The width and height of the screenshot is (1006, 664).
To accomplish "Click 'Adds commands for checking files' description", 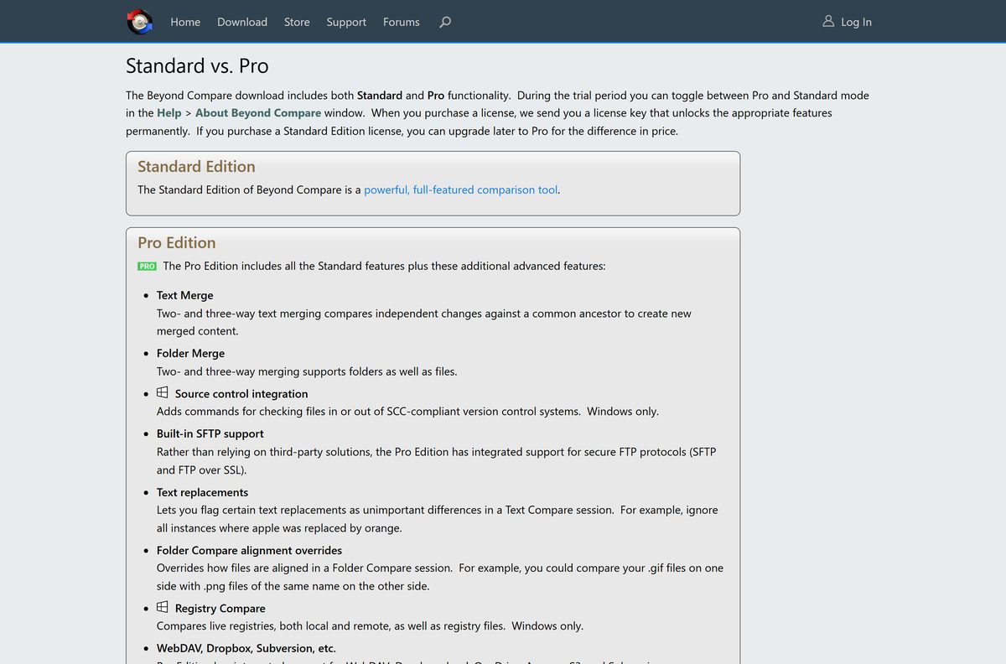I will [x=407, y=411].
